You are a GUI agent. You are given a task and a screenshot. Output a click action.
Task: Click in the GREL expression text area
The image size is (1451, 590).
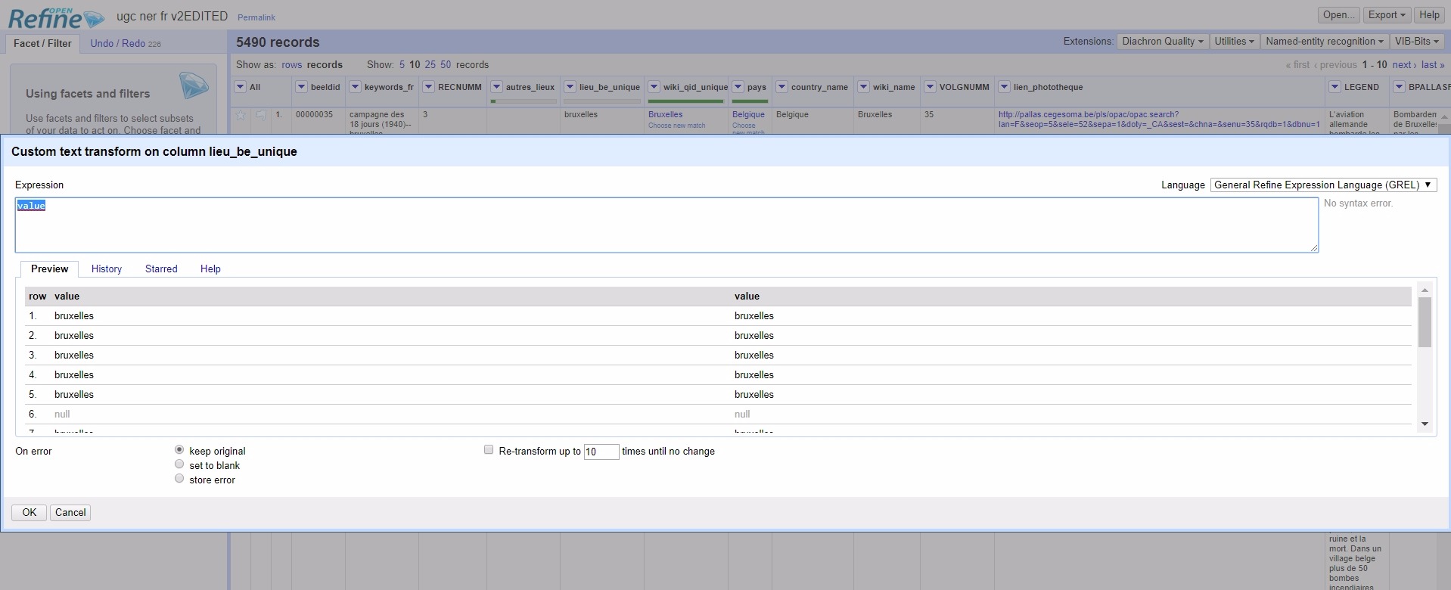pos(666,225)
